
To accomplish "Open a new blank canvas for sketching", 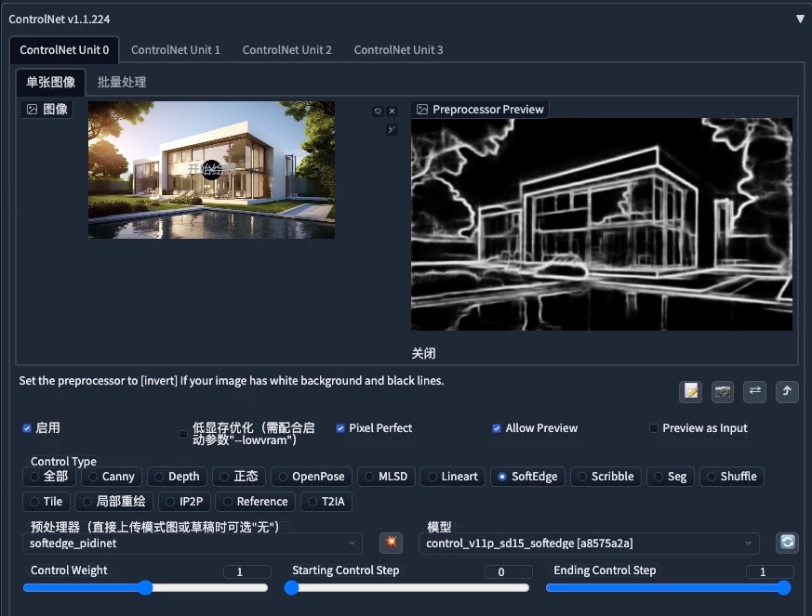I will point(690,392).
